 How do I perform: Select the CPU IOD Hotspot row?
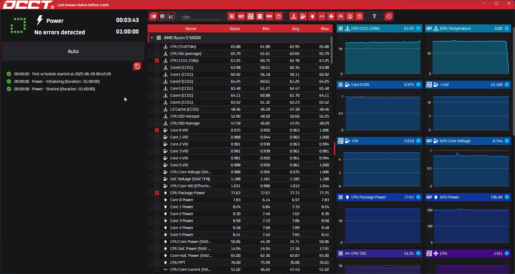[240, 116]
